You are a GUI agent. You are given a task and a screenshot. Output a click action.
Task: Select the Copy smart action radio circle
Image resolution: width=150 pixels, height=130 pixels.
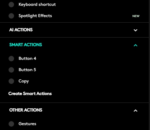click(11, 81)
